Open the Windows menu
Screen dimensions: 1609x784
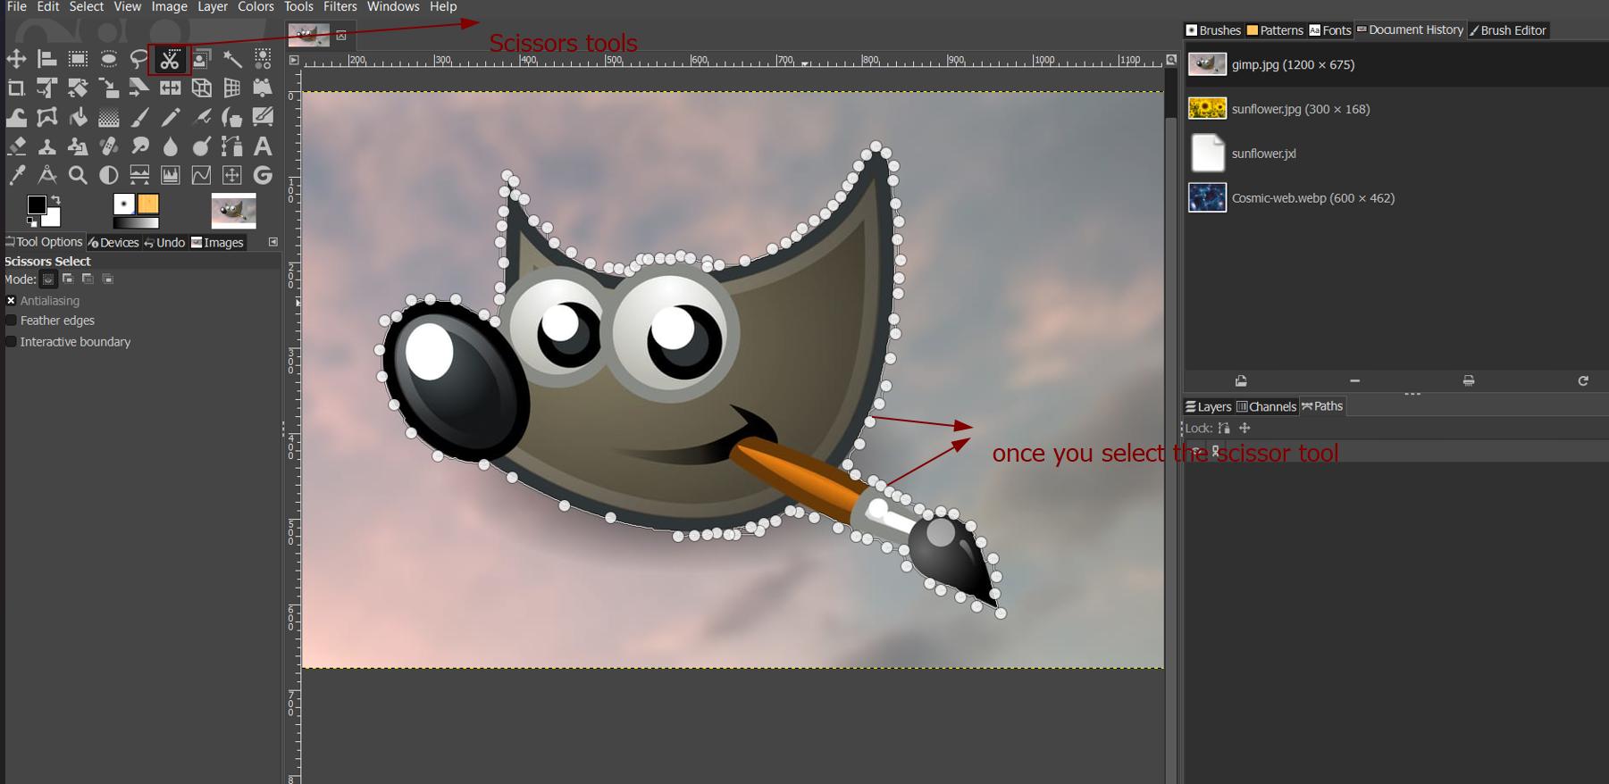pos(393,6)
